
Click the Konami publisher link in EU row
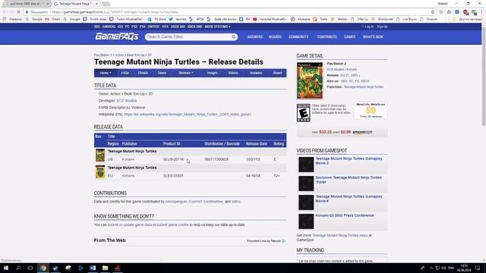pyautogui.click(x=128, y=176)
